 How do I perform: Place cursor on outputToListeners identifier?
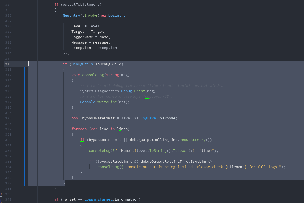[81, 4]
